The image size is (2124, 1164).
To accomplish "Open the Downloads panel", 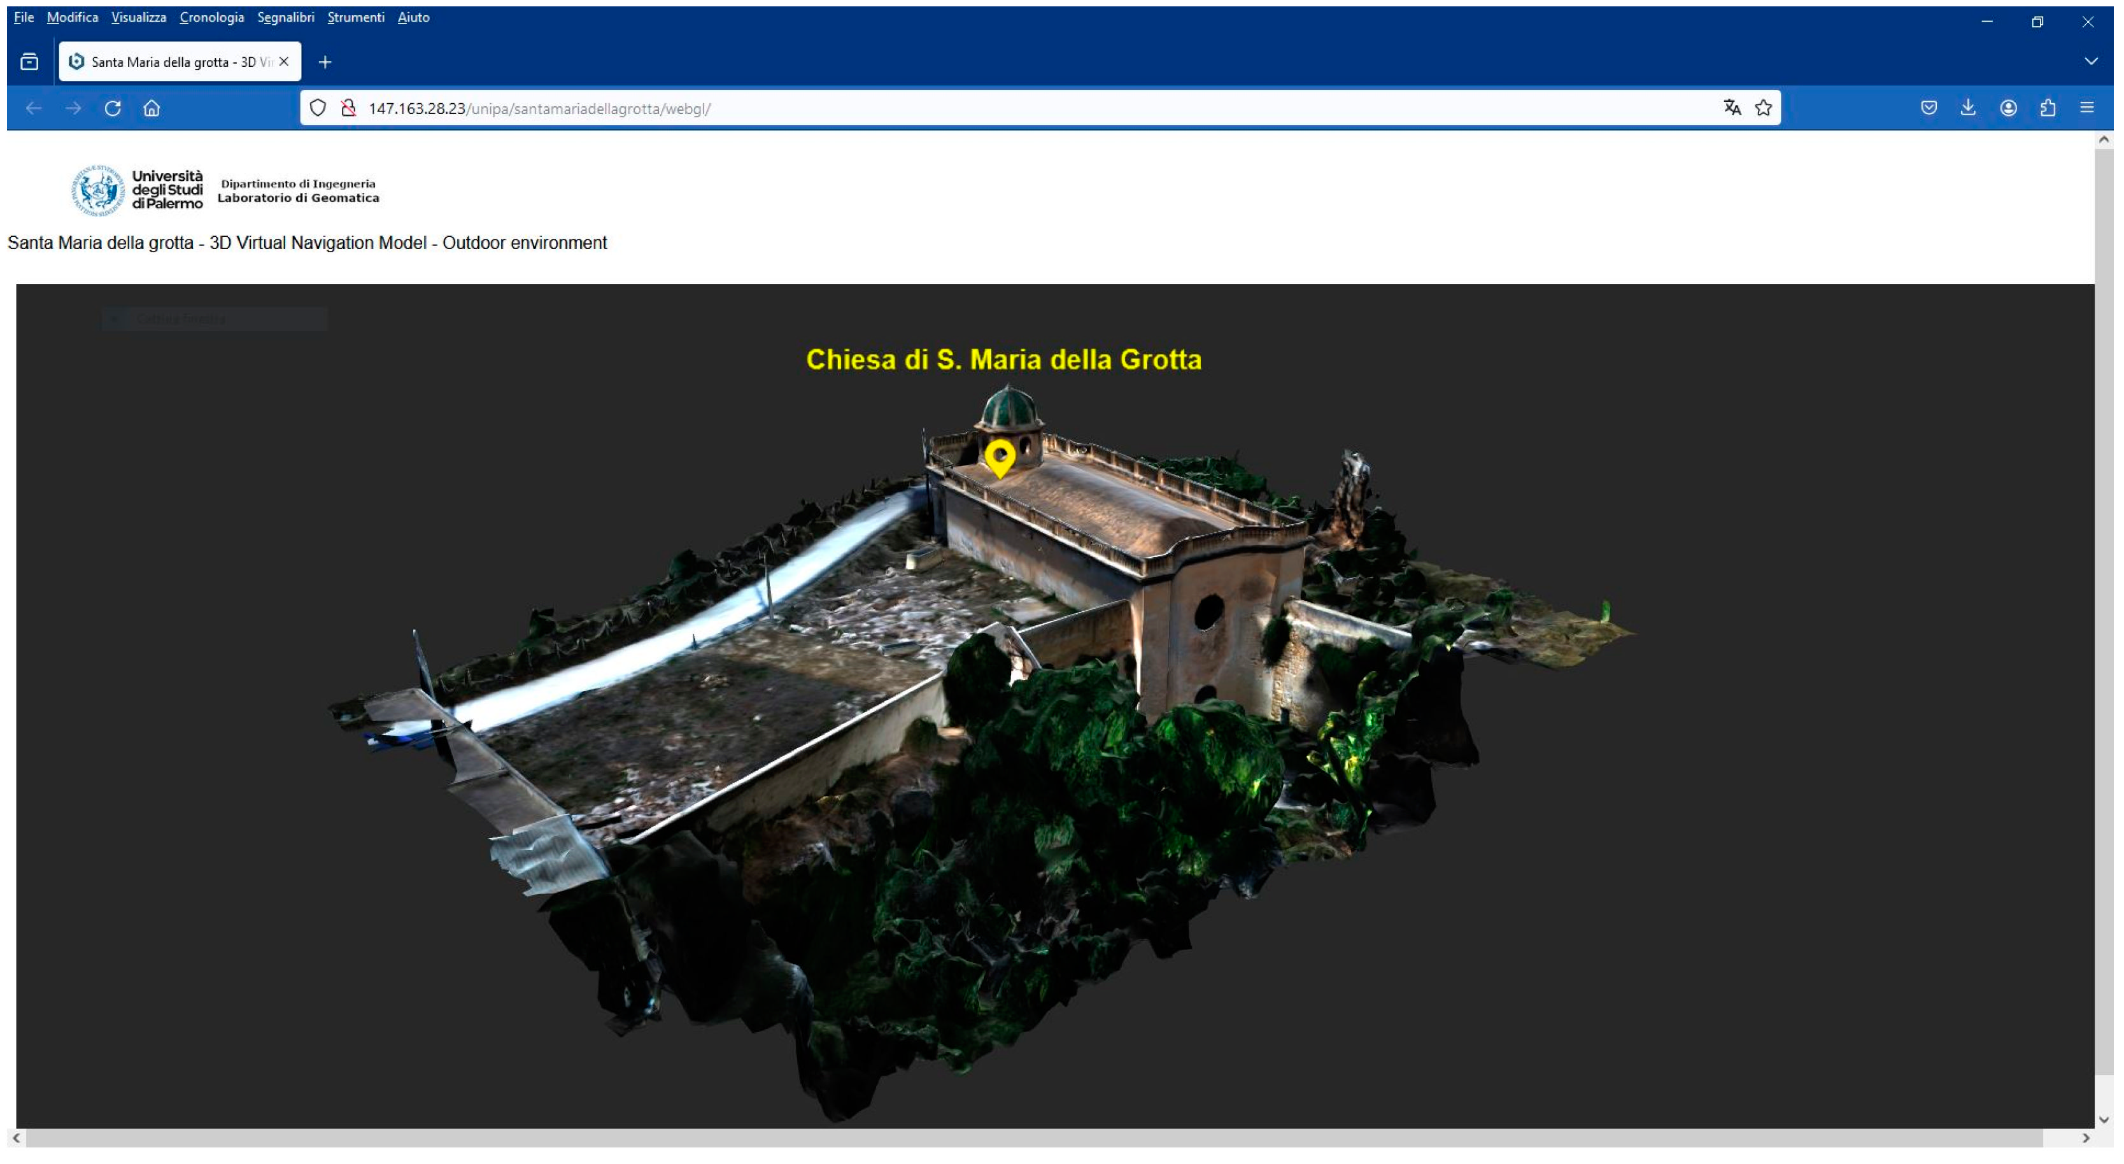I will [x=1967, y=108].
